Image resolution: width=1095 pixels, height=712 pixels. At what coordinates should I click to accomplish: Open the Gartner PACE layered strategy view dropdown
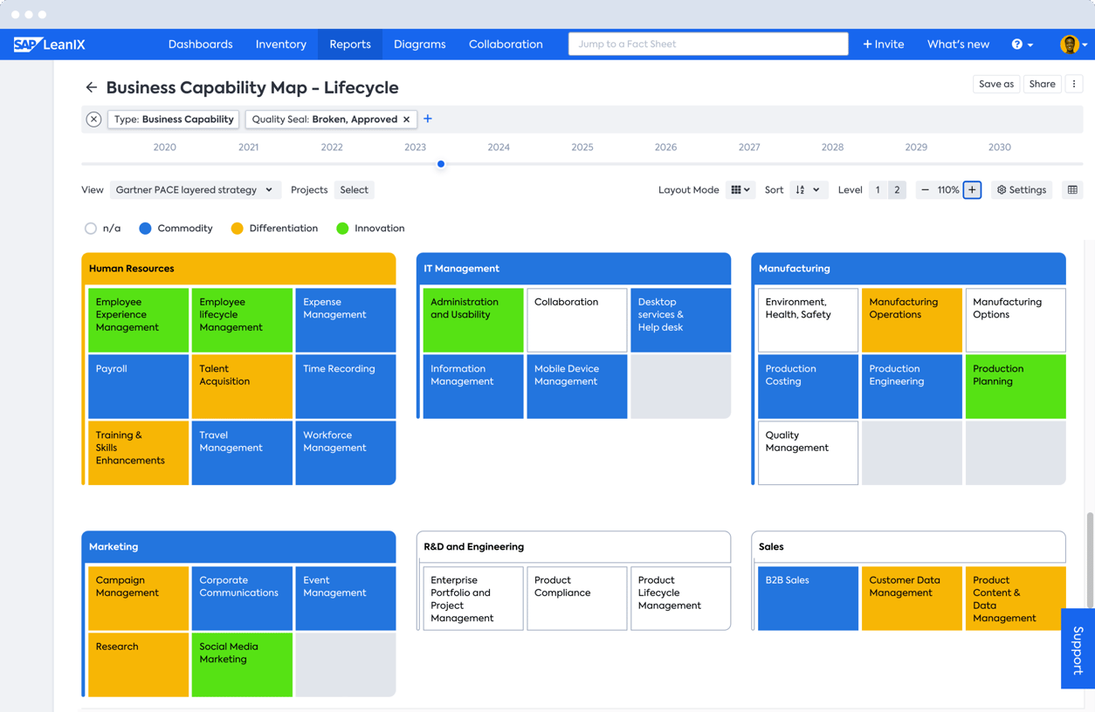click(194, 189)
